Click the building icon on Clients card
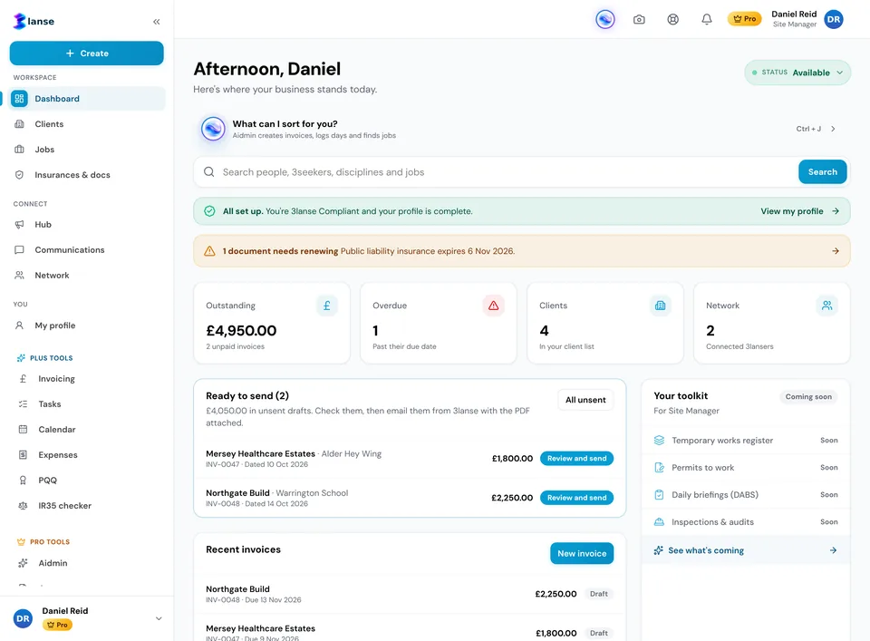This screenshot has height=641, width=870. pos(661,306)
